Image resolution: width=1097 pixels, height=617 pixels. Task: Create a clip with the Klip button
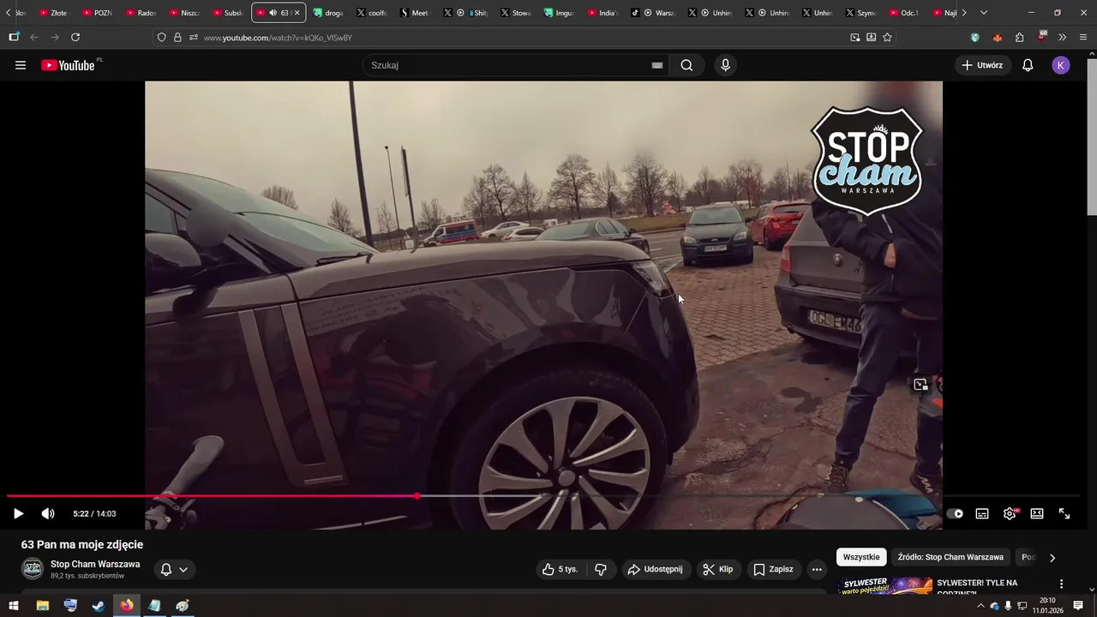click(x=718, y=569)
